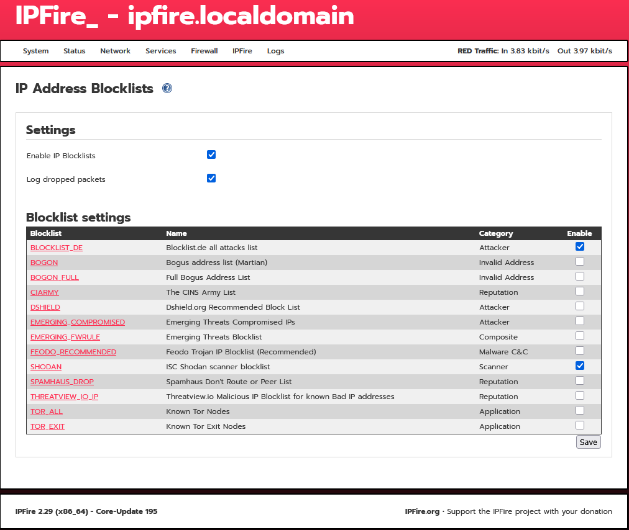Toggle the Log dropped packets checkbox
Viewport: 629px width, 530px height.
[211, 178]
